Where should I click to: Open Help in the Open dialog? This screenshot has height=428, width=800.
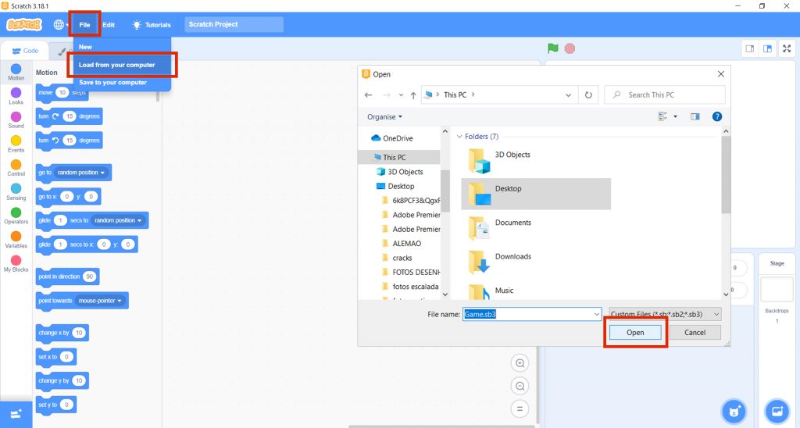pyautogui.click(x=717, y=117)
